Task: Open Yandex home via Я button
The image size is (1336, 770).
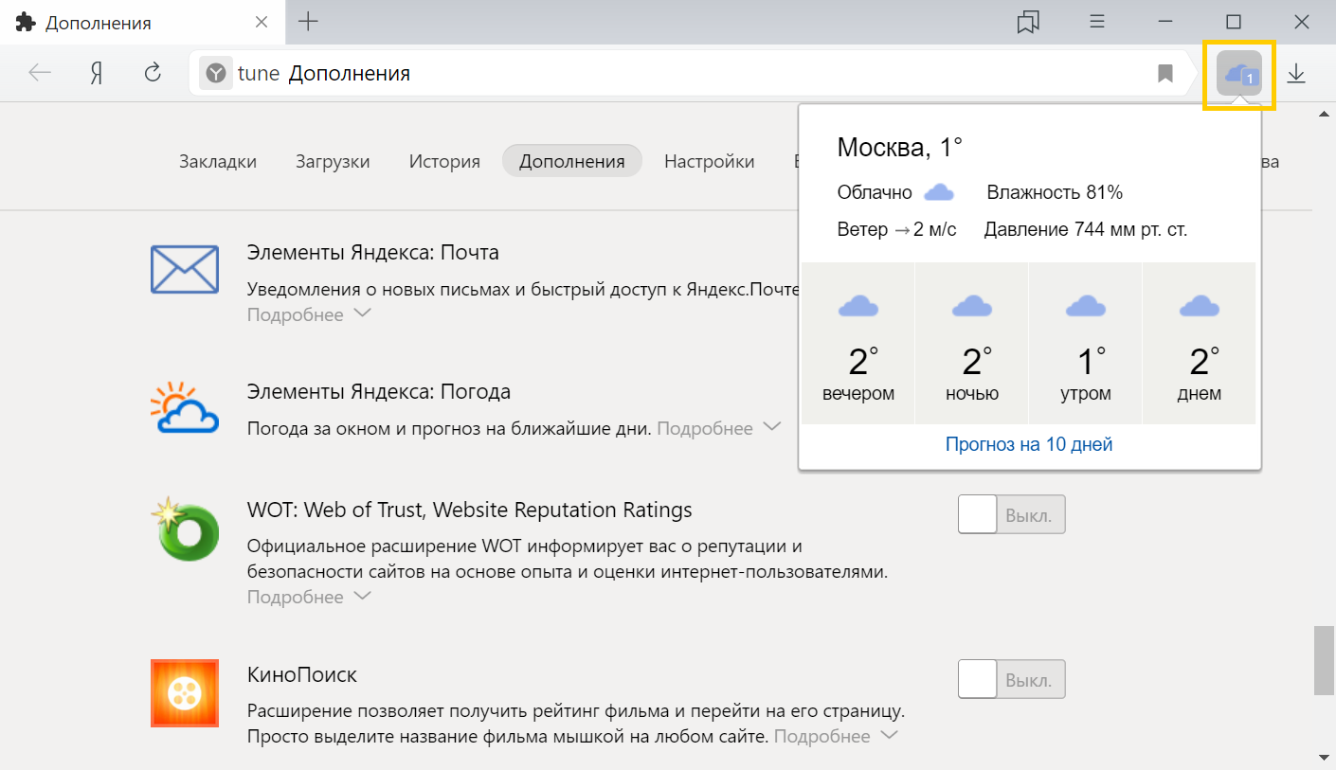Action: [96, 73]
